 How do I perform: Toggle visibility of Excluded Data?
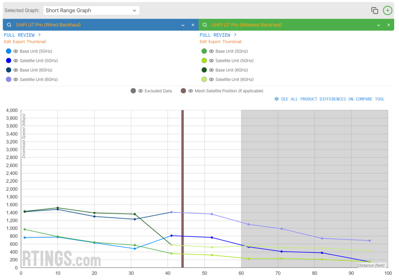pyautogui.click(x=140, y=91)
